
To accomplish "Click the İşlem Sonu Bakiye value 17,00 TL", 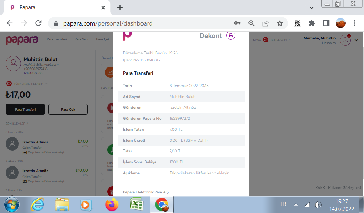I will [177, 162].
